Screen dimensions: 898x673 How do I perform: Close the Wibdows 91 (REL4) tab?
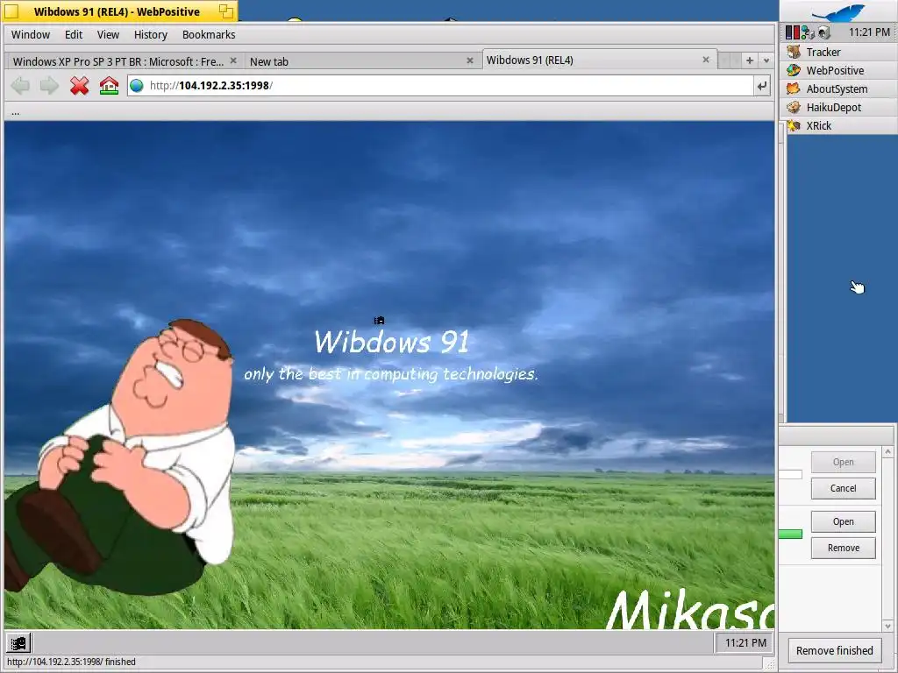click(x=706, y=60)
